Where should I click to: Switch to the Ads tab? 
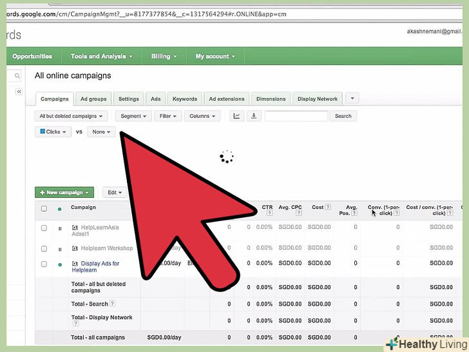pyautogui.click(x=155, y=99)
